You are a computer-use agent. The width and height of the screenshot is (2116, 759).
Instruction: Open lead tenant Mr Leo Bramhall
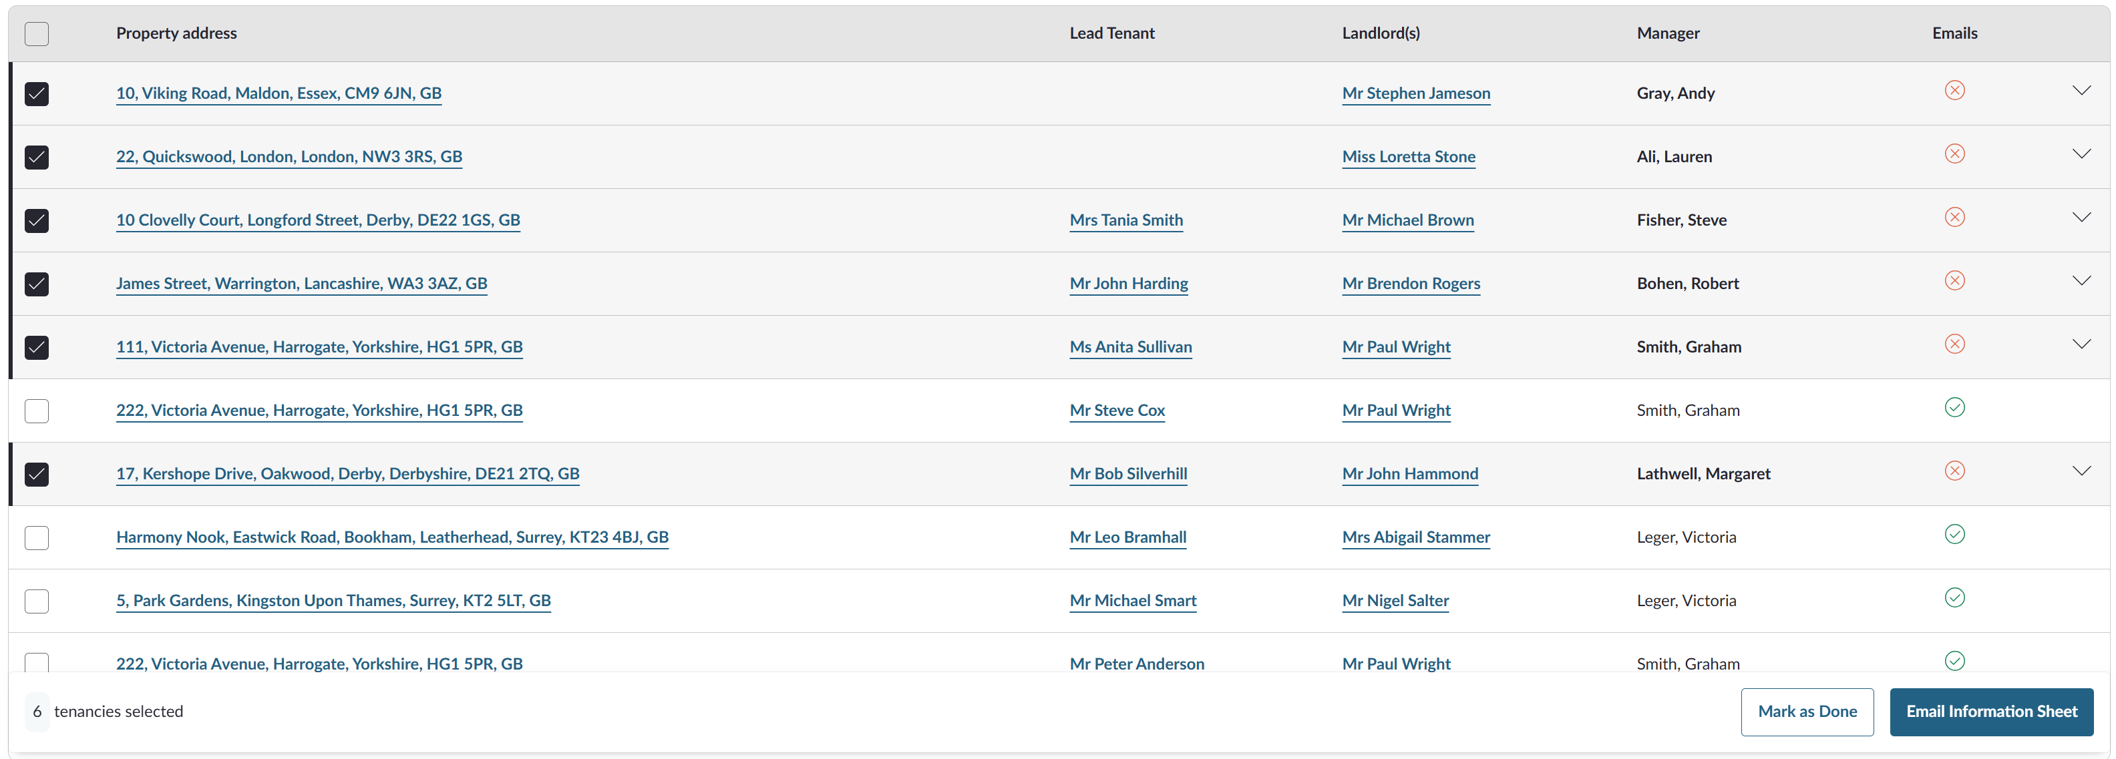pos(1127,537)
